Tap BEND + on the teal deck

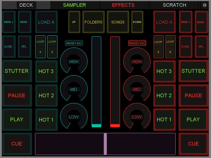tap(9, 22)
